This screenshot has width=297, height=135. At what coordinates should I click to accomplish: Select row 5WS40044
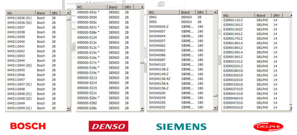[180, 36]
